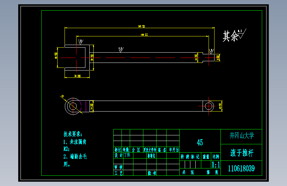The height and width of the screenshot is (186, 287).
Task: Click the 审核 cell
Action: pyautogui.click(x=119, y=167)
